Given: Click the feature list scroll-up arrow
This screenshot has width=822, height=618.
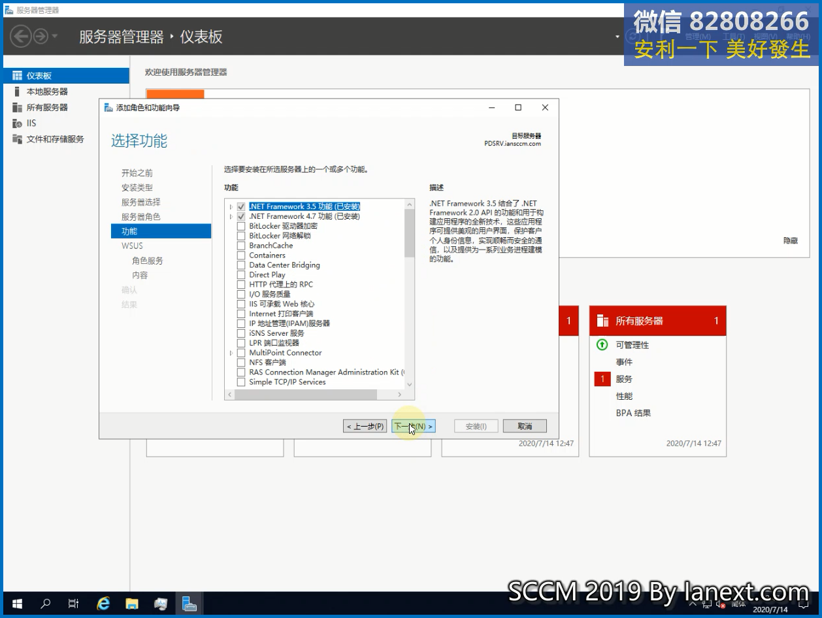Looking at the screenshot, I should 410,204.
